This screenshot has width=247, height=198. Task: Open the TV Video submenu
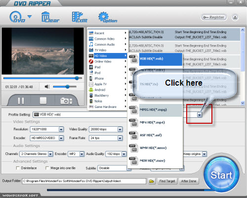coord(108,50)
